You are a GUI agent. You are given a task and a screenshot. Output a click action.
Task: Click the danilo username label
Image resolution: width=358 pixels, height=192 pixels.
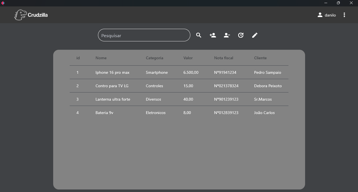[x=330, y=15]
